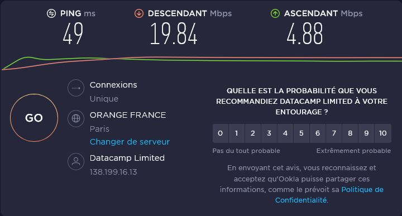Click the user icon beside Datacamp Limited

pos(76,161)
